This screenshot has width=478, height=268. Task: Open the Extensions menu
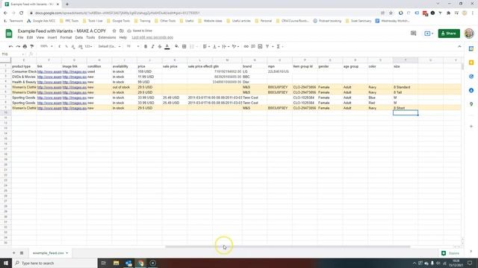[107, 37]
